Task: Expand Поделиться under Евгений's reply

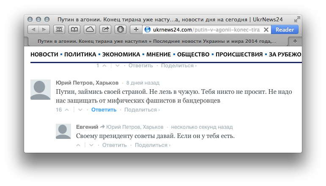Action: [153, 145]
